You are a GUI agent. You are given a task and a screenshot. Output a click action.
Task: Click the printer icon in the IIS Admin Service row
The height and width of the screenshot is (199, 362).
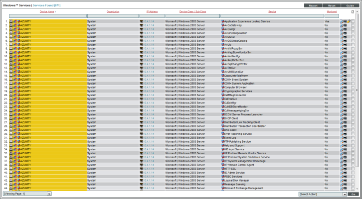[345, 173]
